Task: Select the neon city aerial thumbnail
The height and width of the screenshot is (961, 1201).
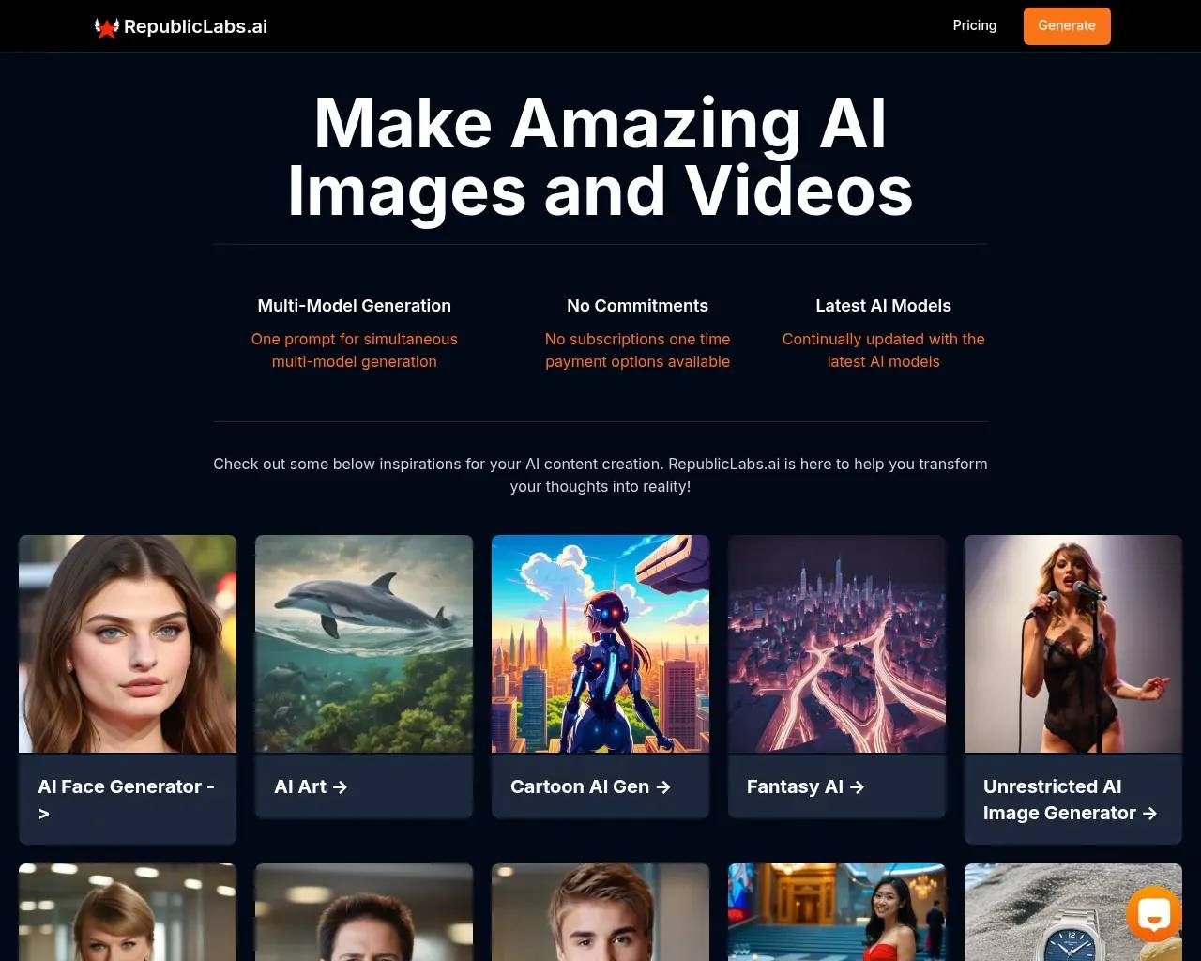Action: [x=837, y=644]
